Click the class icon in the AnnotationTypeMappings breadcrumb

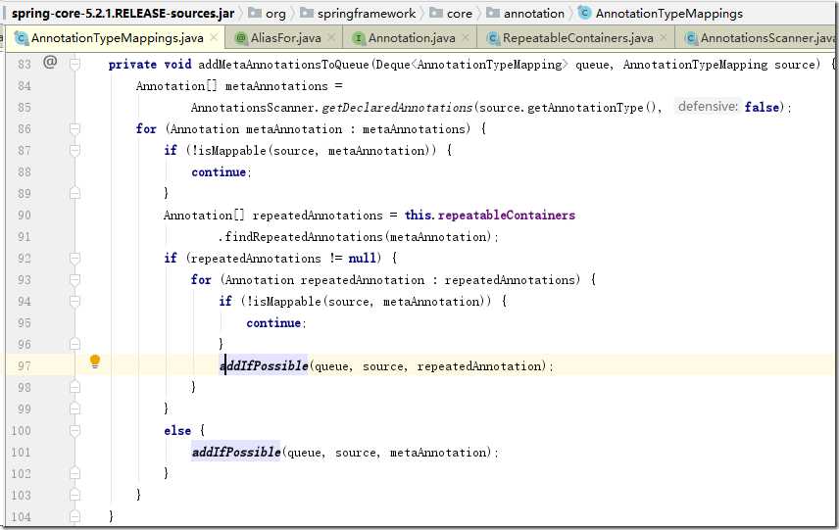584,13
